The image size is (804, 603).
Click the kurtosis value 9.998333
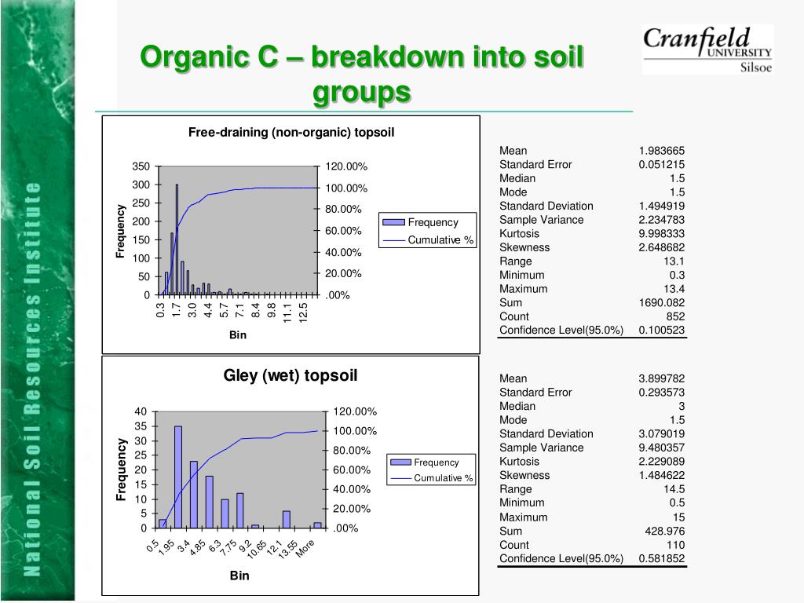click(x=661, y=234)
